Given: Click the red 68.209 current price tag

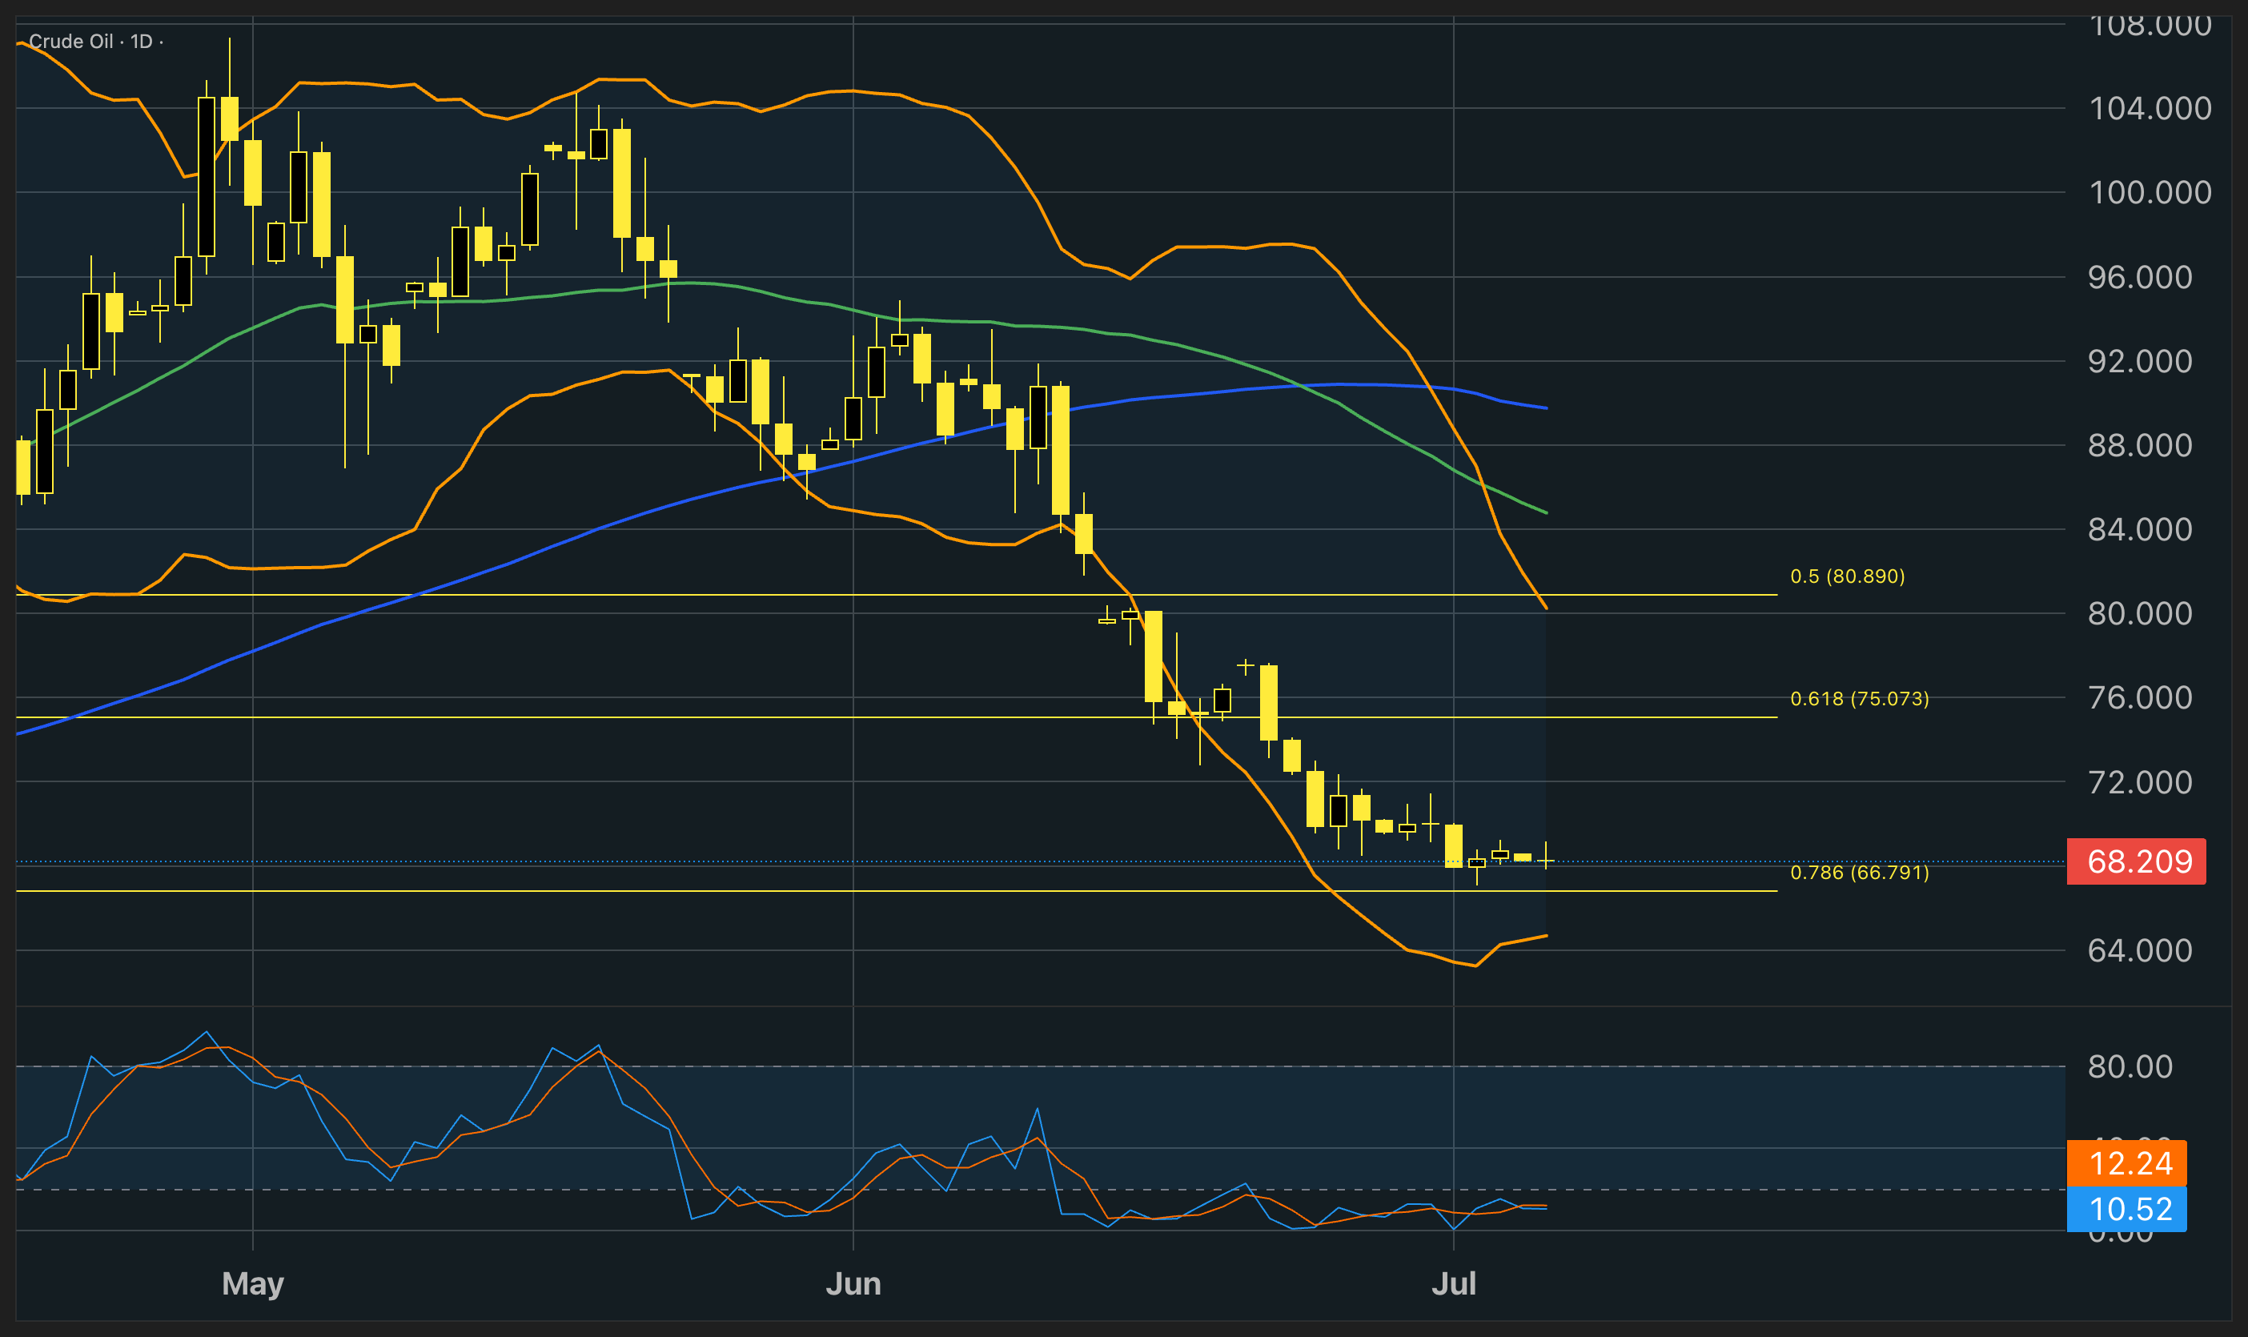Looking at the screenshot, I should [2136, 861].
